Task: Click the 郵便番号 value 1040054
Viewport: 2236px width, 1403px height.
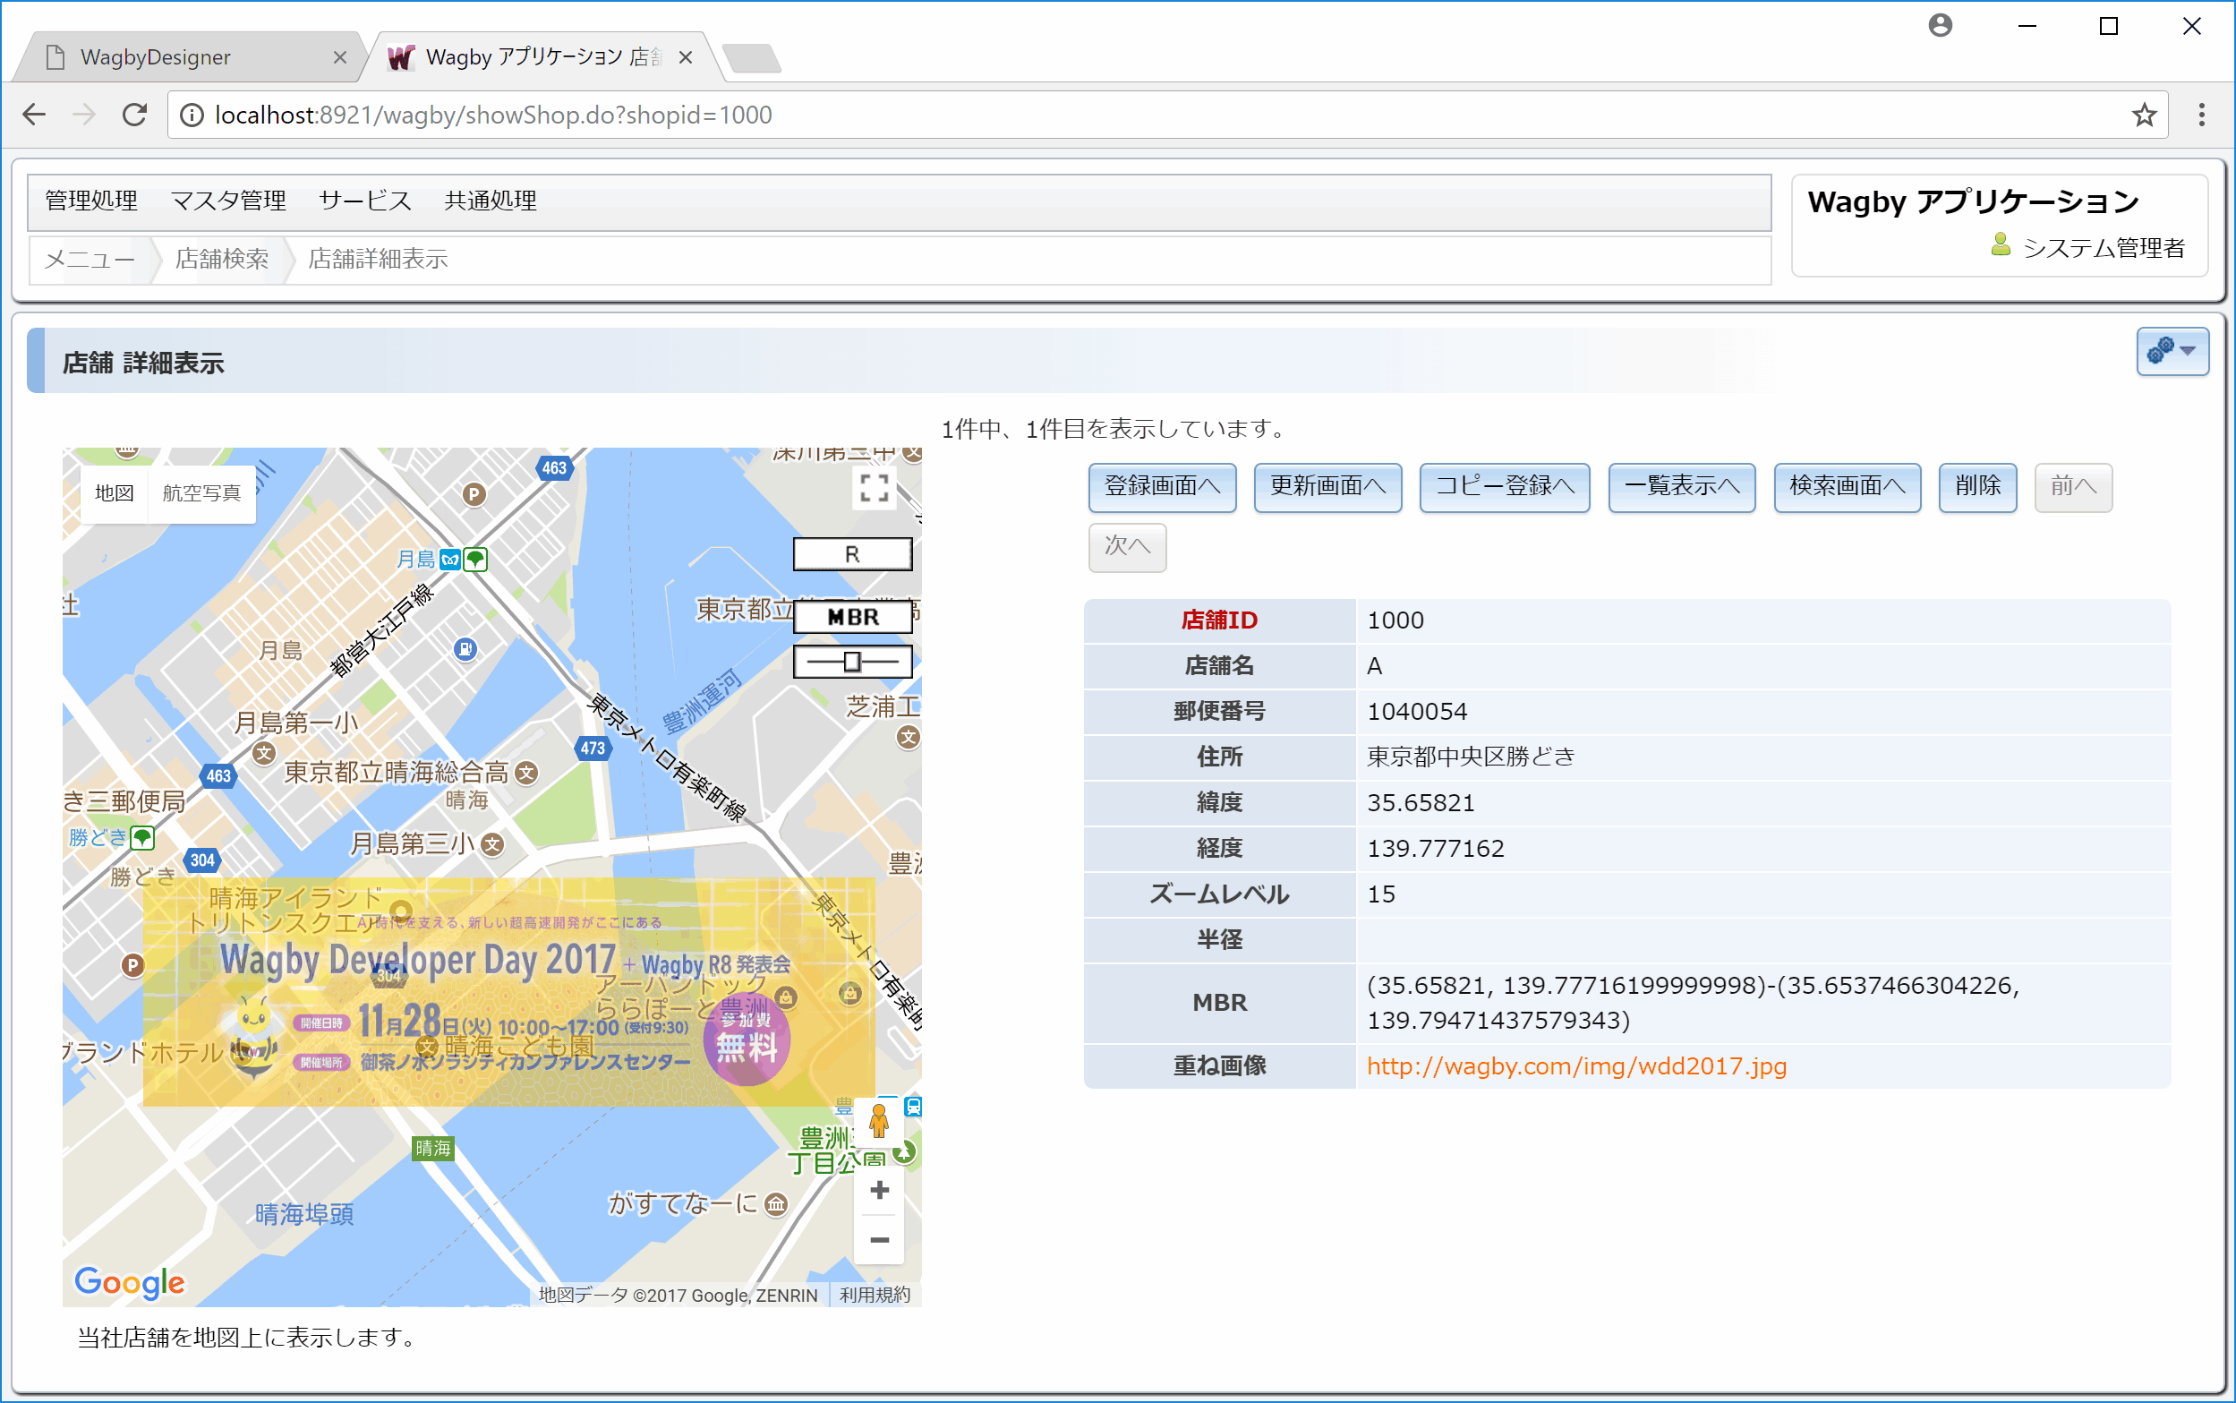Action: tap(1417, 712)
